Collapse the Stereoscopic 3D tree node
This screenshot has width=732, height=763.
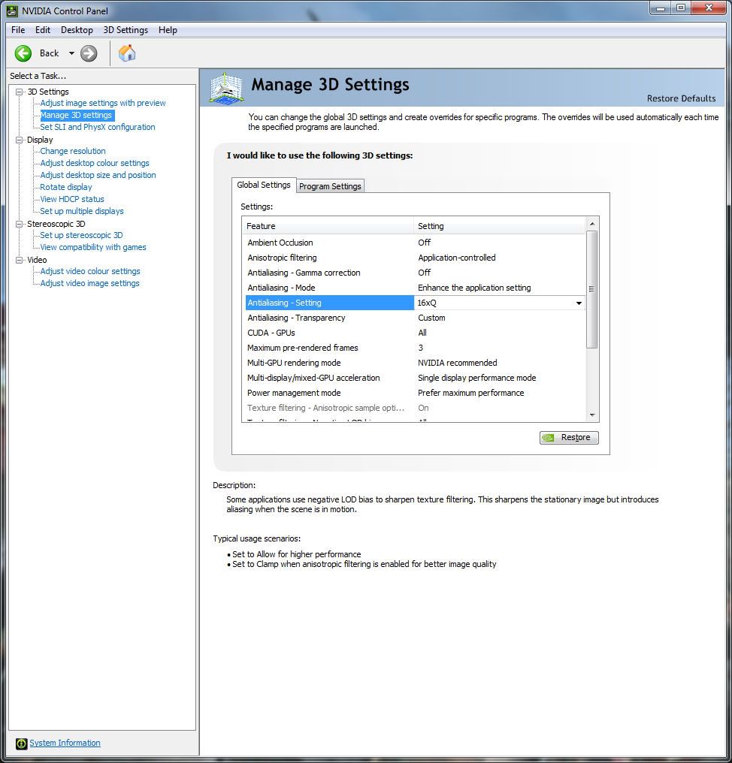click(19, 224)
